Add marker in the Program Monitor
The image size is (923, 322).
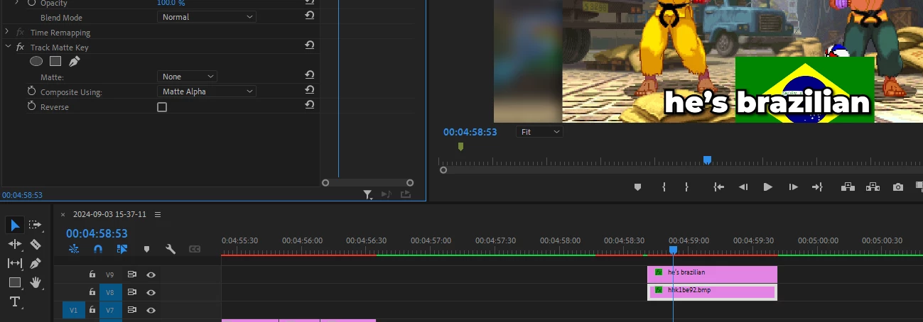[x=637, y=187]
